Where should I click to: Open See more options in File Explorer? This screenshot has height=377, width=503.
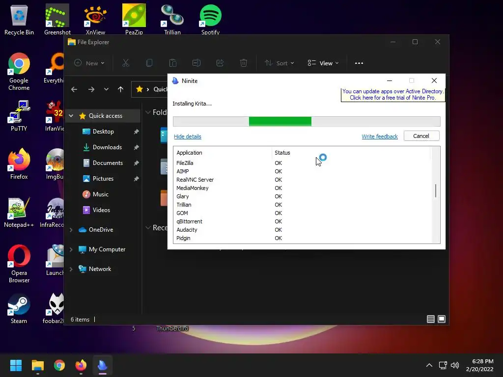click(x=359, y=63)
